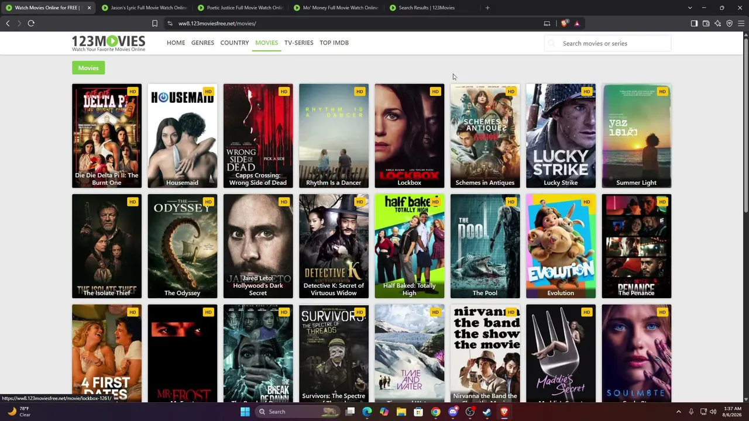Open TV-SERIES in the site navigation
Image resolution: width=749 pixels, height=421 pixels.
click(x=298, y=43)
